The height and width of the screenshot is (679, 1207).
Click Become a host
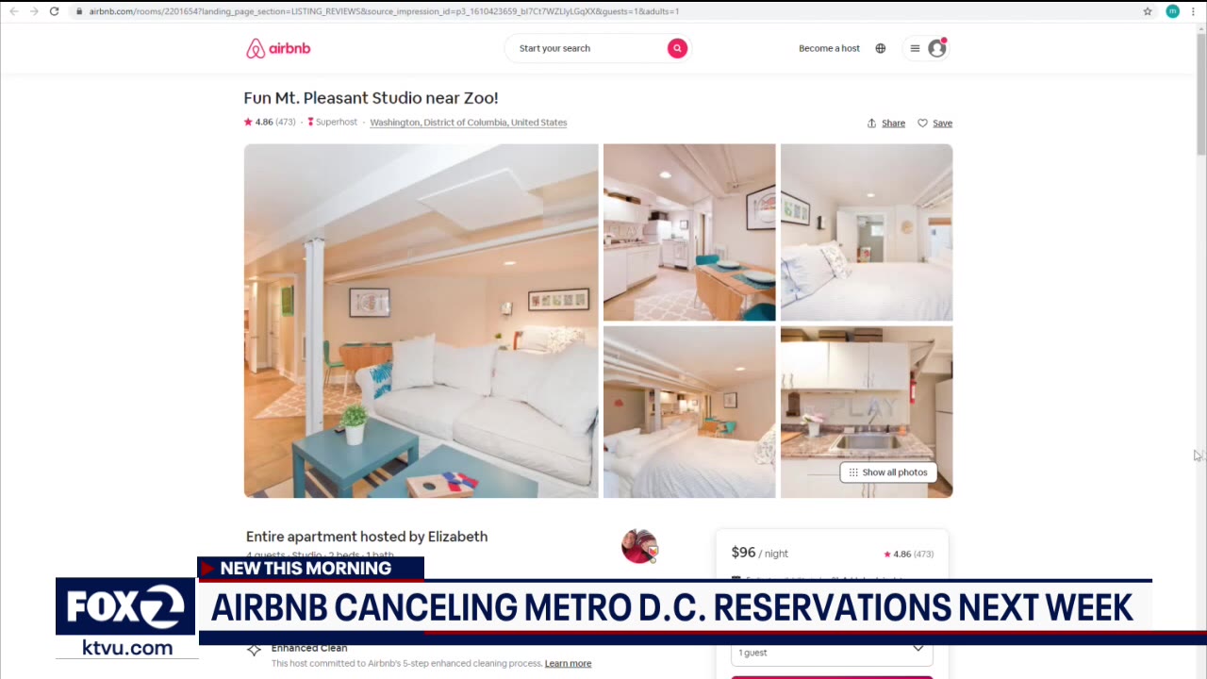point(829,48)
